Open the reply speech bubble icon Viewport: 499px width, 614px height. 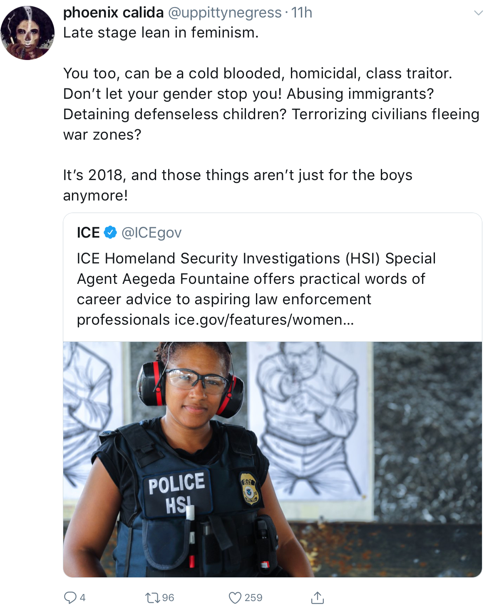[x=70, y=598]
